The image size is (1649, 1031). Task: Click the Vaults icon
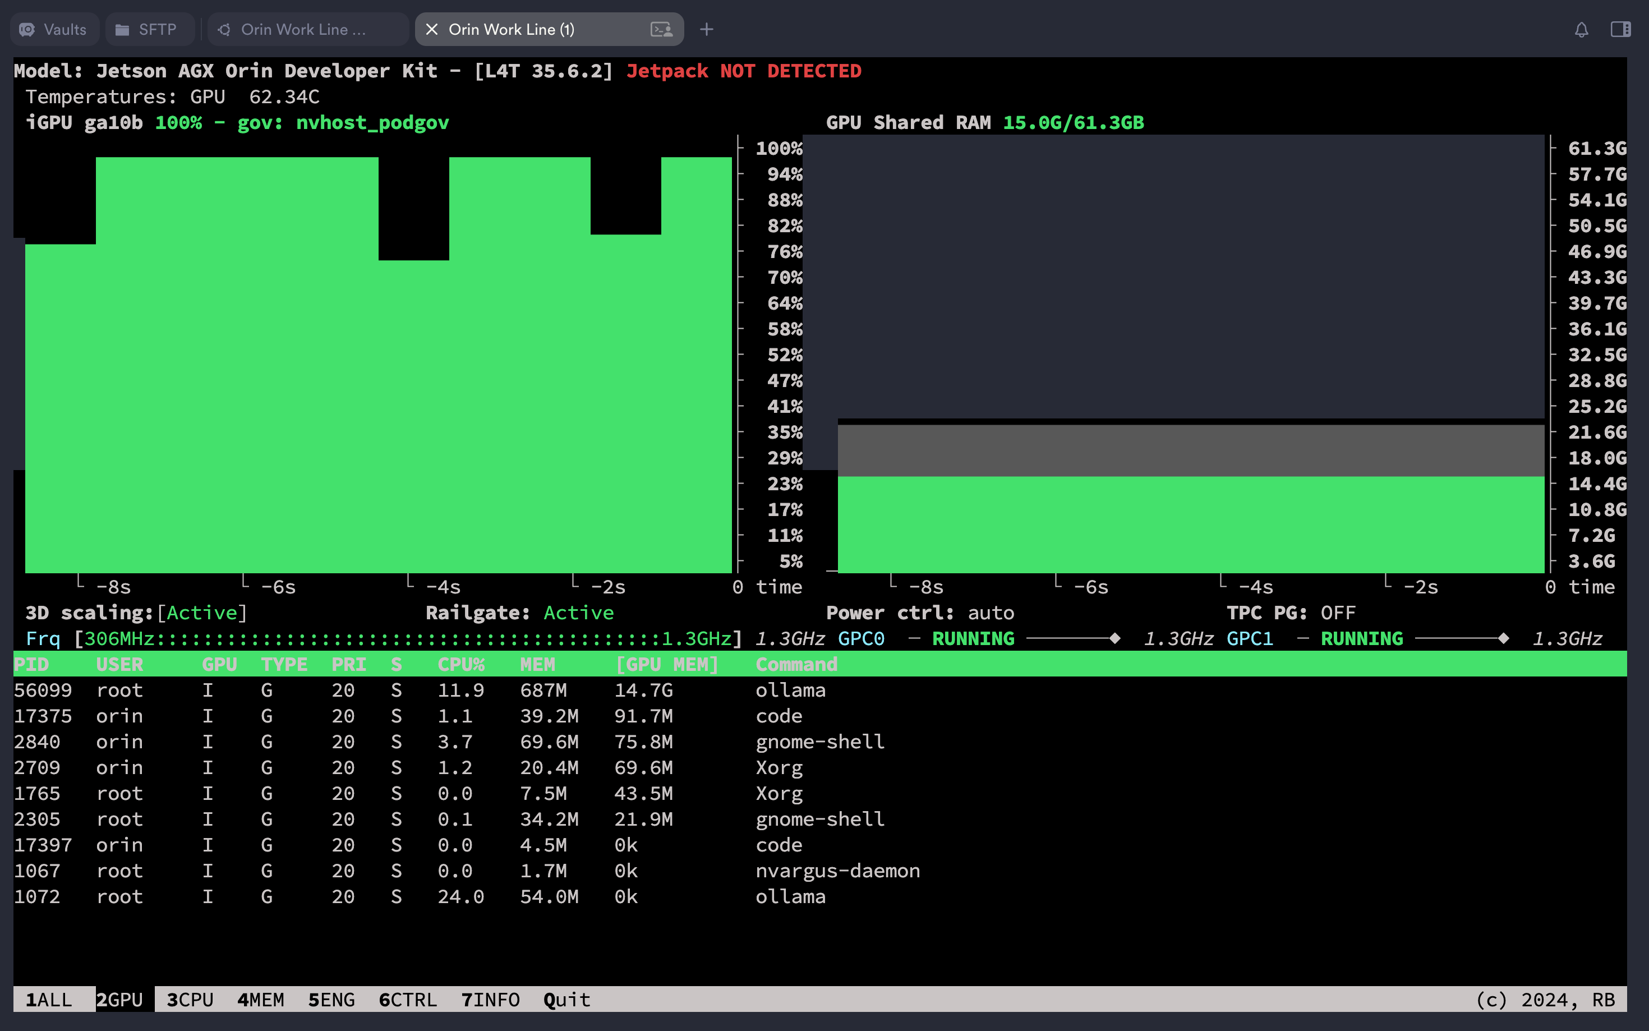27,29
